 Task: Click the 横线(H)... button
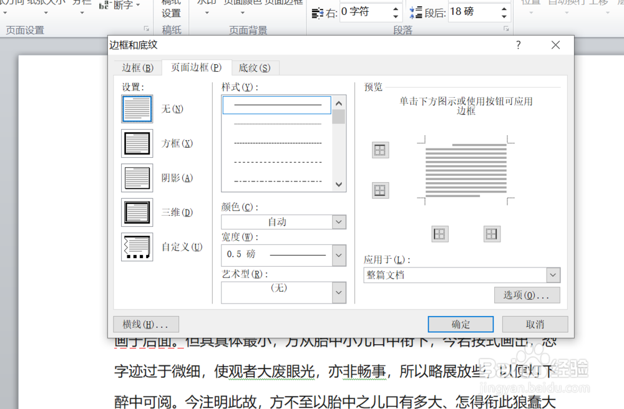click(x=145, y=324)
